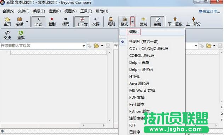Toggle the 编辑 edit mode toolbar button
Image resolution: width=224 pixels, height=135 pixels.
pyautogui.click(x=157, y=22)
